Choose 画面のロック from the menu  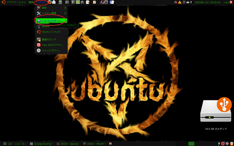[x=51, y=40]
